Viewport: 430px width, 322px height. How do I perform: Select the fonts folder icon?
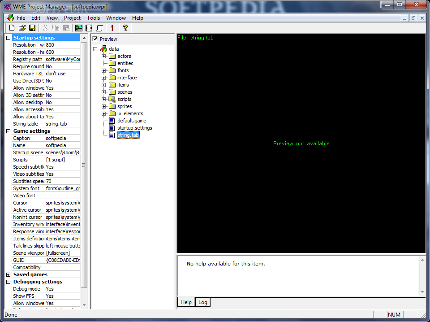112,70
